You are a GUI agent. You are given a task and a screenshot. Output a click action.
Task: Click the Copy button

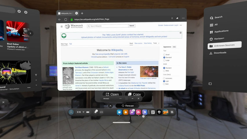135,94
